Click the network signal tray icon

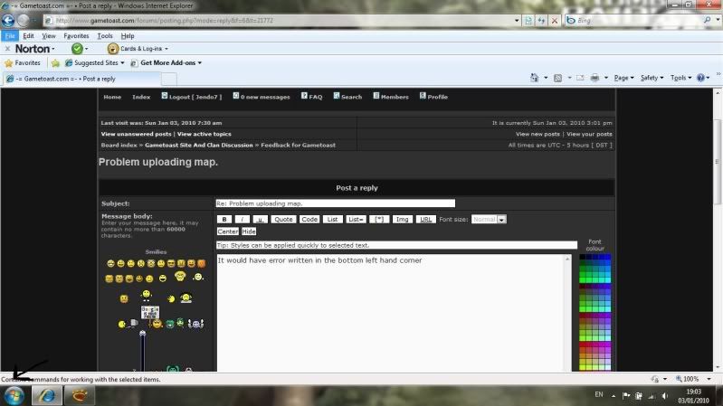652,396
